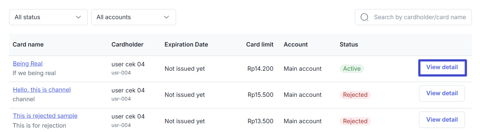480x132 pixels.
Task: View detail for Hello, this is channel
Action: point(442,93)
